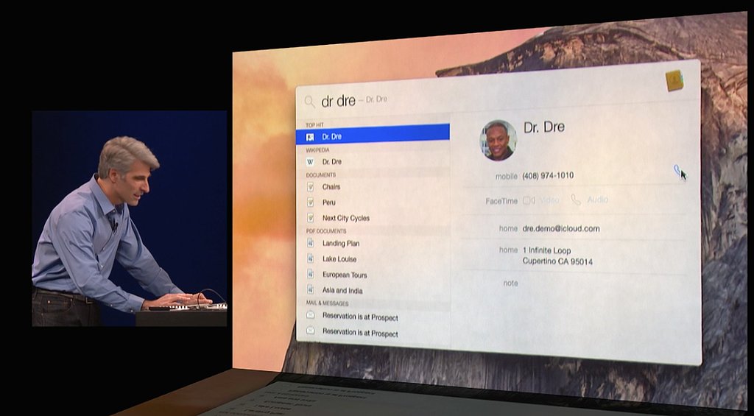Click the Wikipedia W icon
This screenshot has height=416, width=754.
(x=311, y=161)
